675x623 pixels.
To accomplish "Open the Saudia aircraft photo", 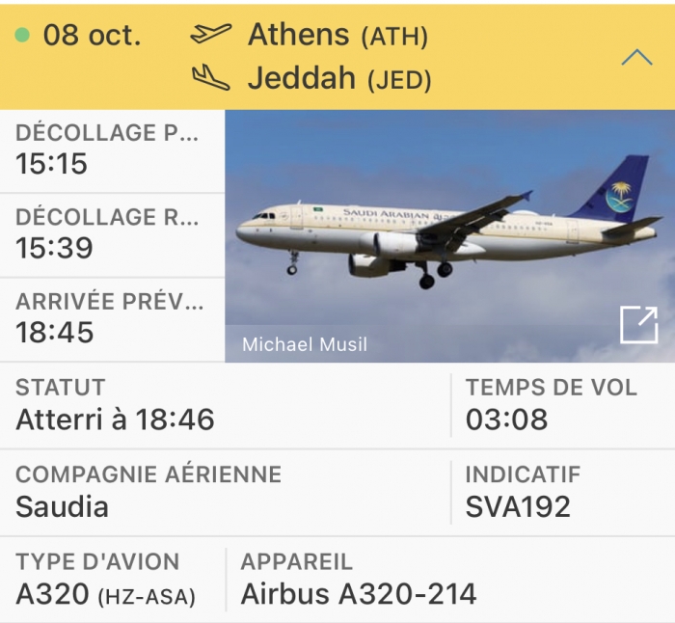I will [x=450, y=236].
